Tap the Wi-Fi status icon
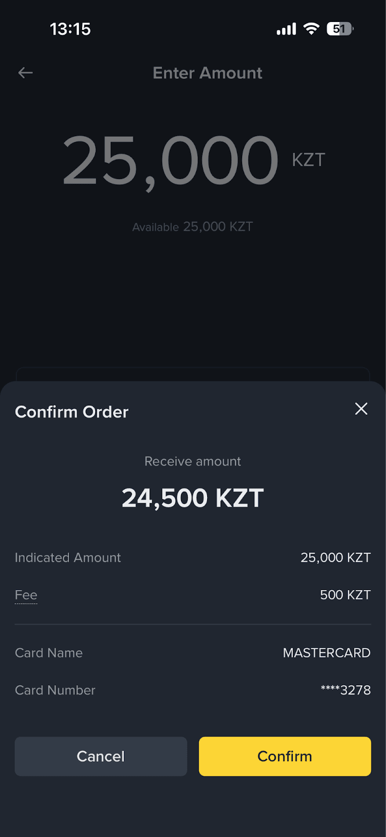This screenshot has width=386, height=837. coord(311,29)
